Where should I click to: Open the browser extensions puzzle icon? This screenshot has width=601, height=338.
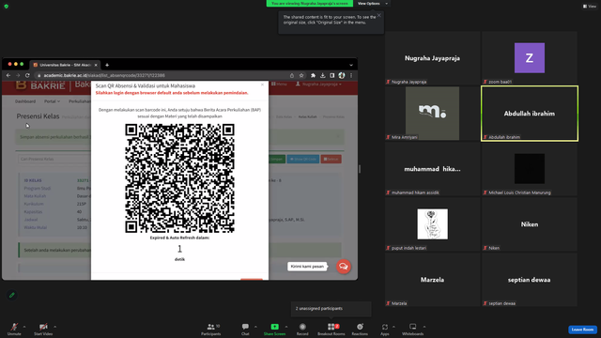313,75
